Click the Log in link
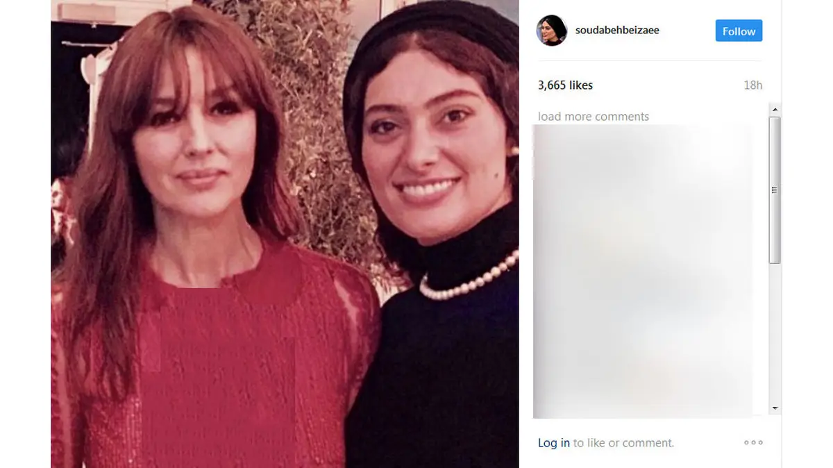 pos(554,443)
